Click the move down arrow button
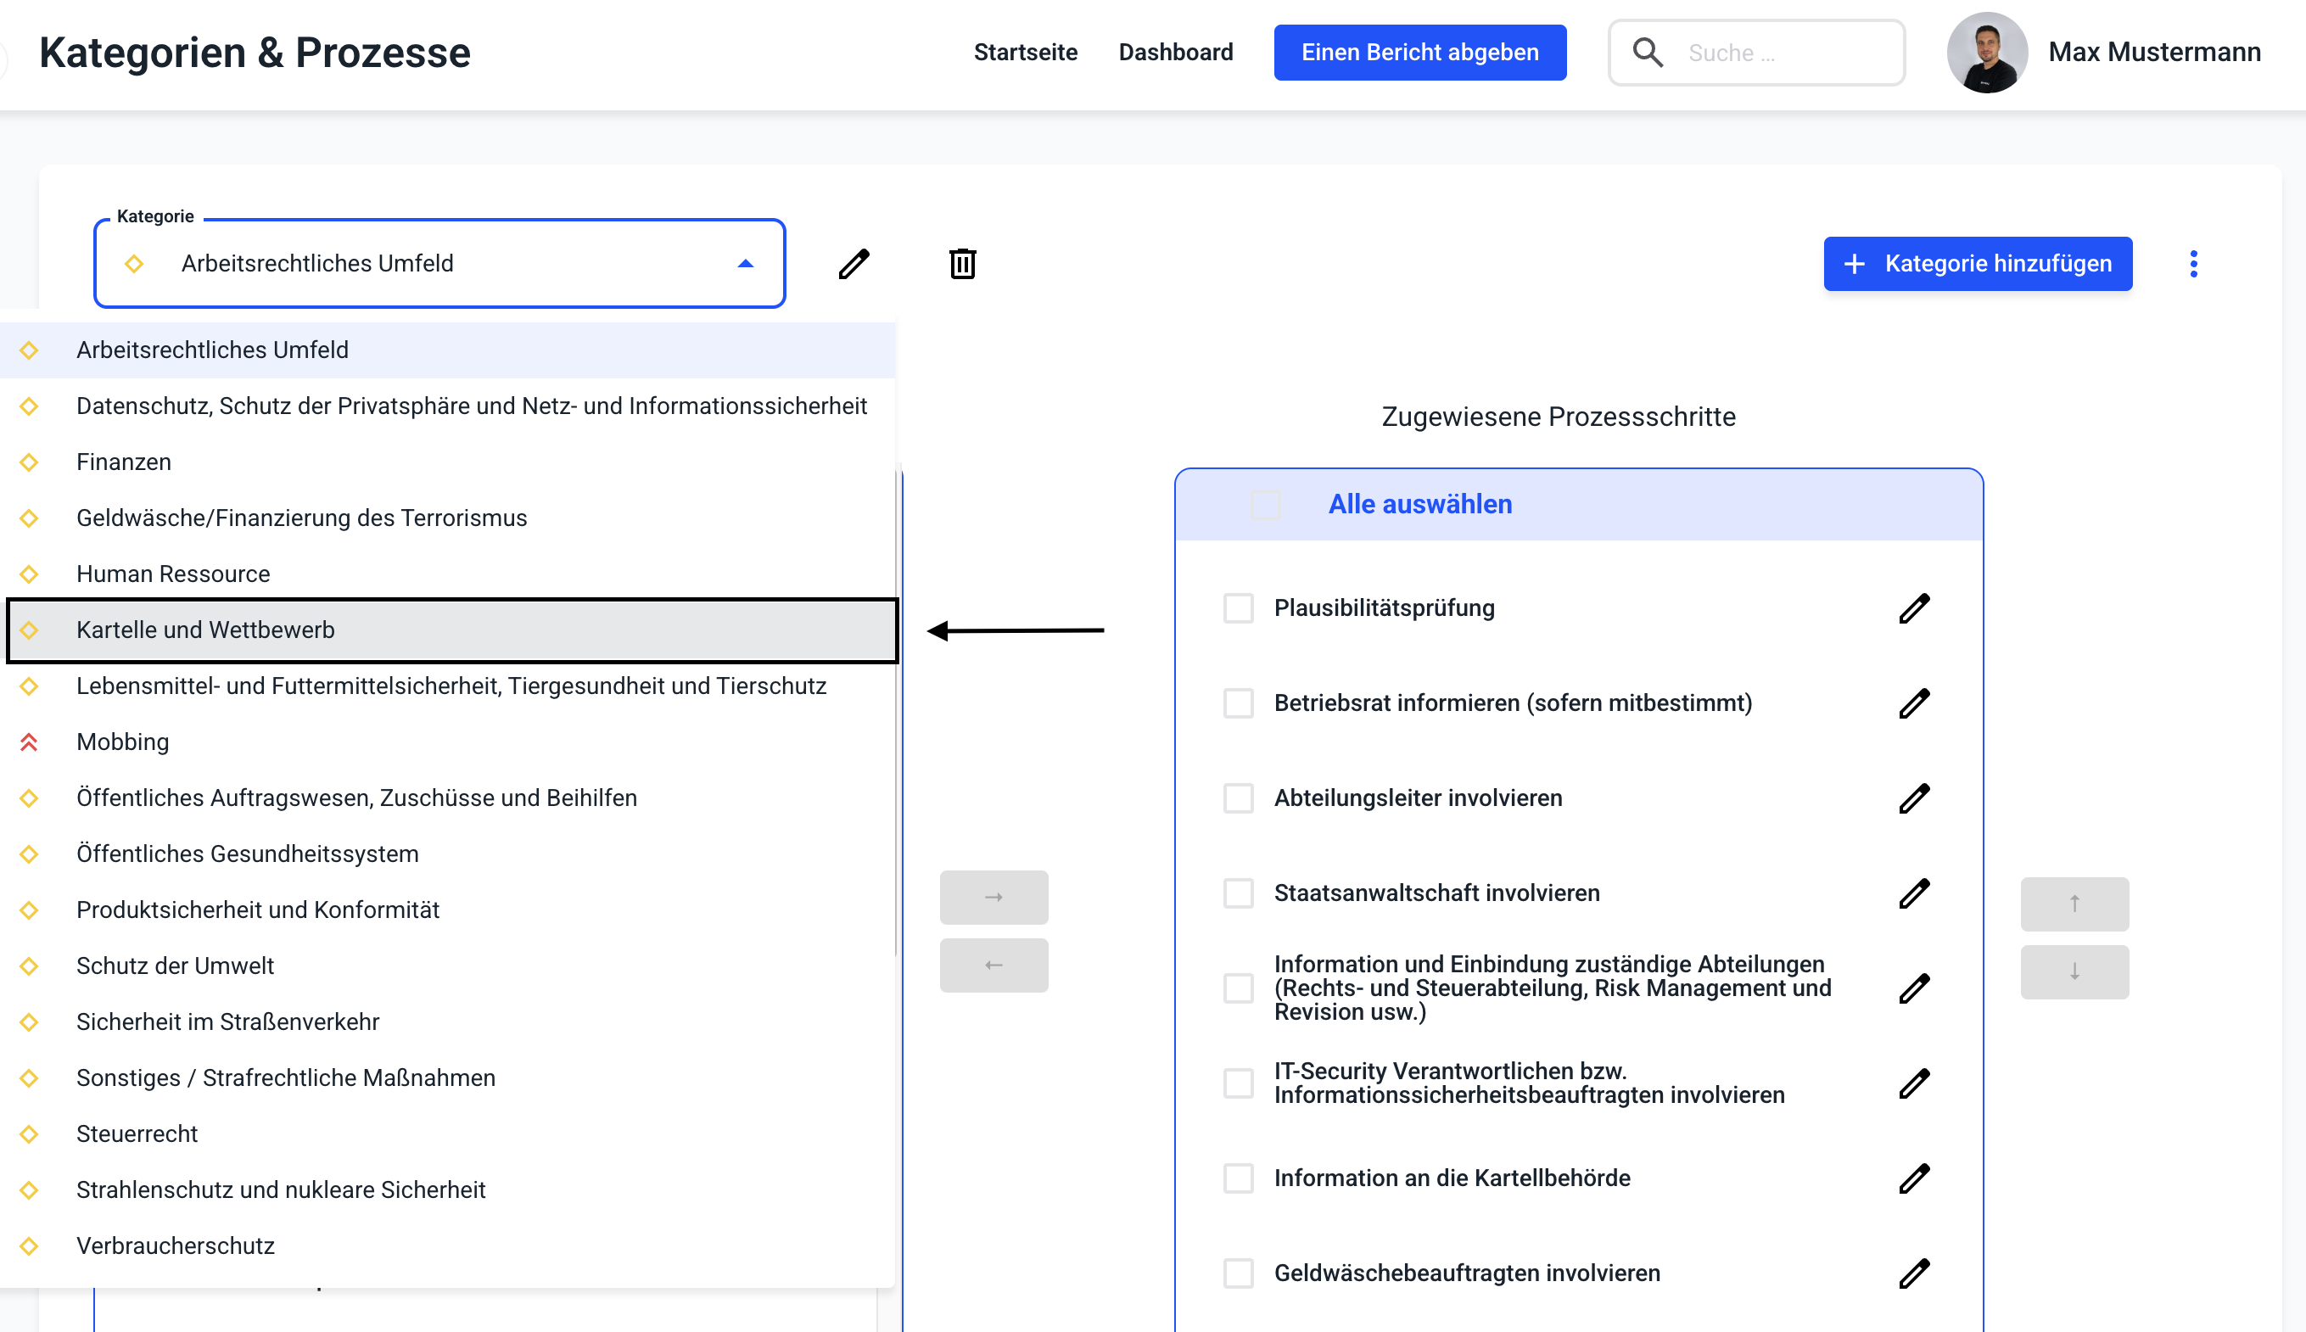This screenshot has height=1332, width=2306. 2074,971
